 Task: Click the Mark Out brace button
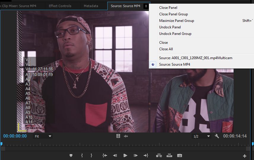(x=91, y=156)
